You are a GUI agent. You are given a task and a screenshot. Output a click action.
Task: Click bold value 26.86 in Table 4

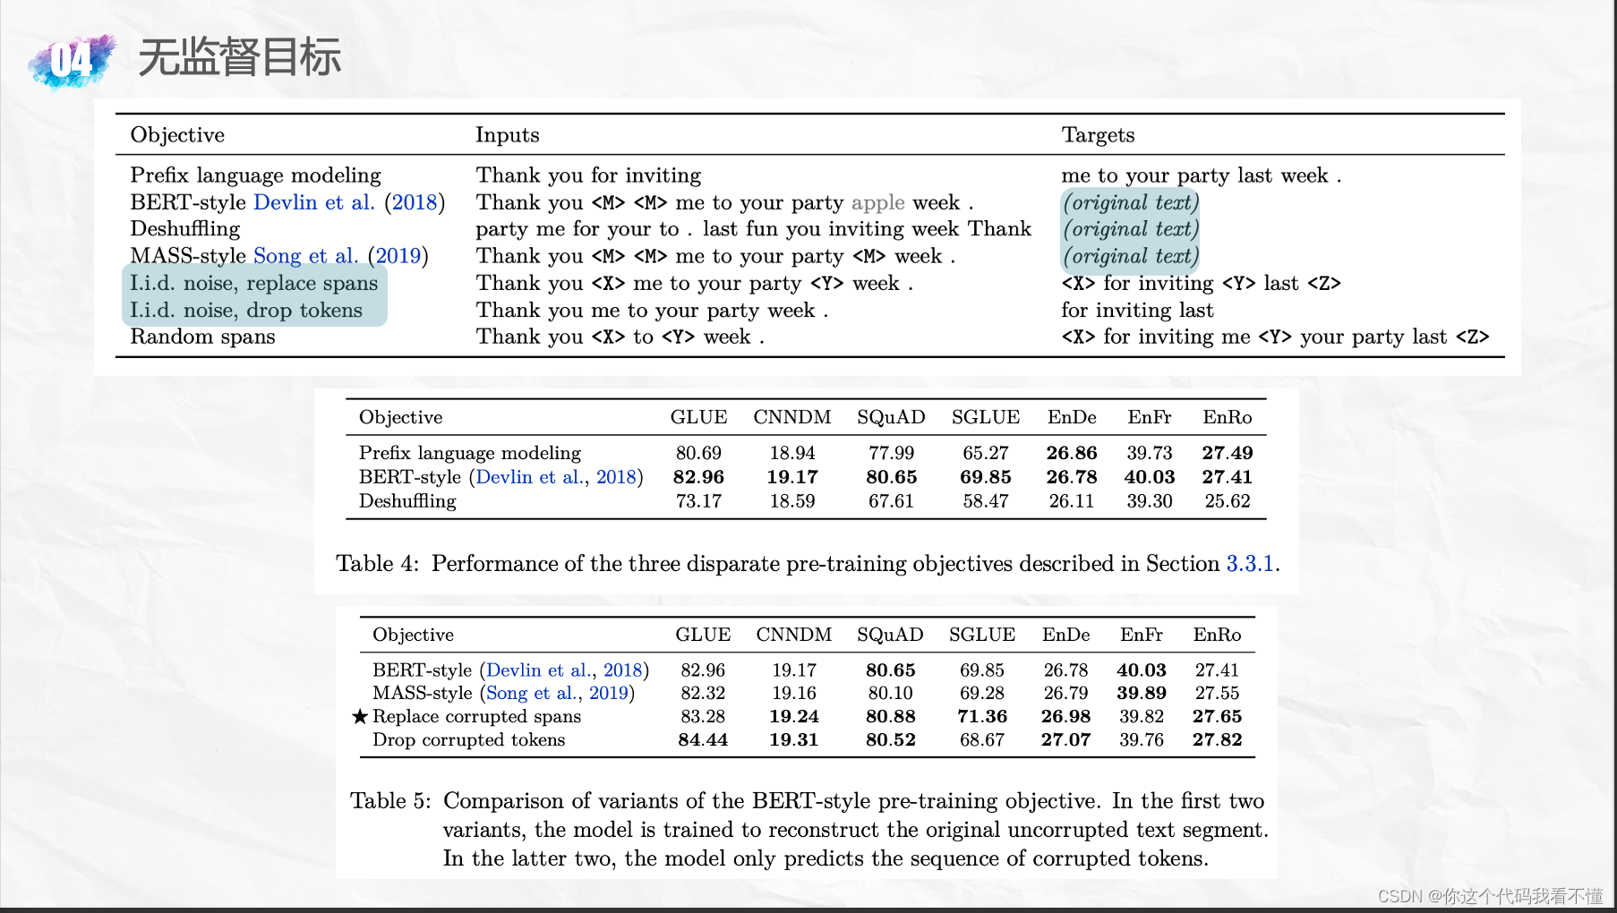(x=1072, y=453)
